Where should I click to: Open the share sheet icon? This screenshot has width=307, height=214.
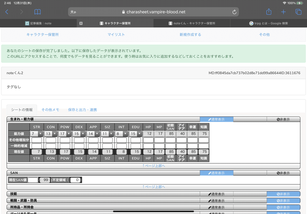coord(269,12)
